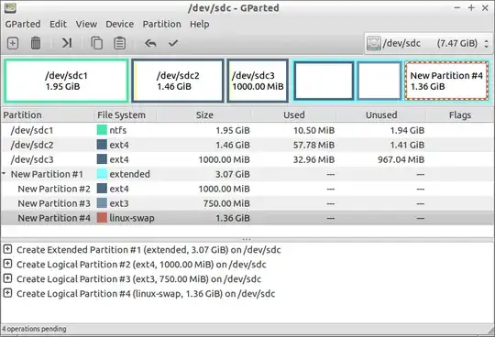The image size is (495, 337).
Task: Select New Partition #4 block in disk map
Action: click(446, 81)
